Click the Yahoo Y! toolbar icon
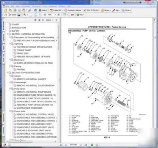The image size is (158, 148). [72, 15]
